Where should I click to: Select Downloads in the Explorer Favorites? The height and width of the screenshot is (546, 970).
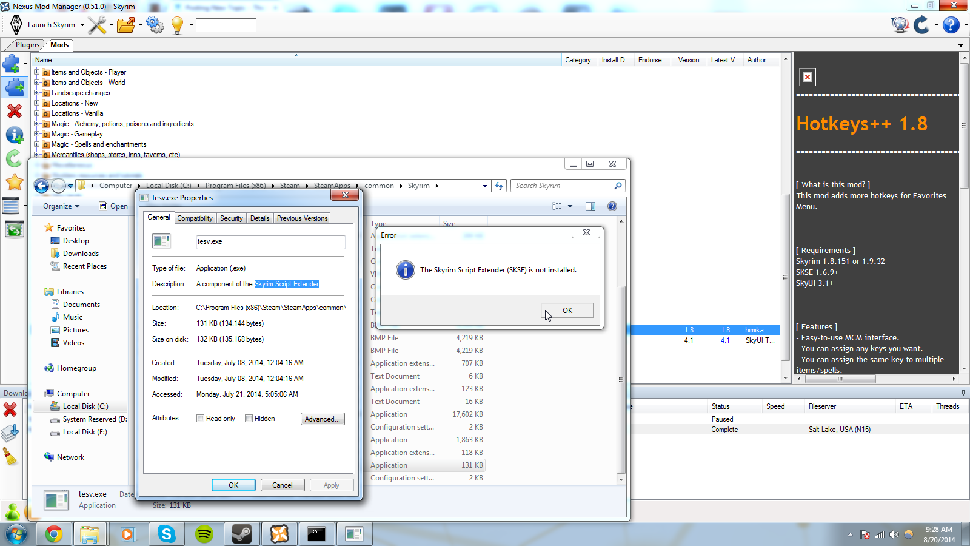pyautogui.click(x=81, y=254)
